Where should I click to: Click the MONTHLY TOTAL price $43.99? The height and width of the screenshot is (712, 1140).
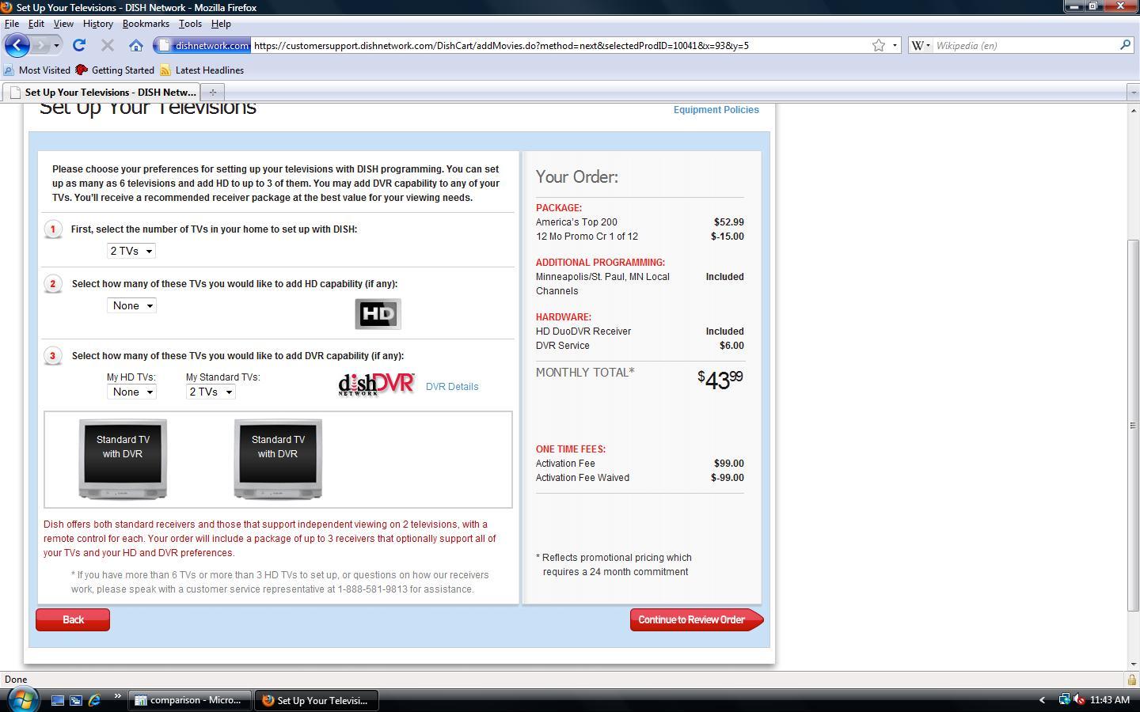(720, 380)
